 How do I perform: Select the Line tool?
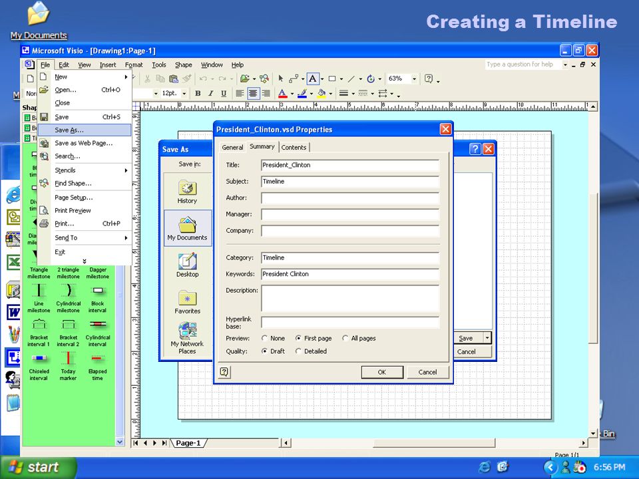coord(351,79)
